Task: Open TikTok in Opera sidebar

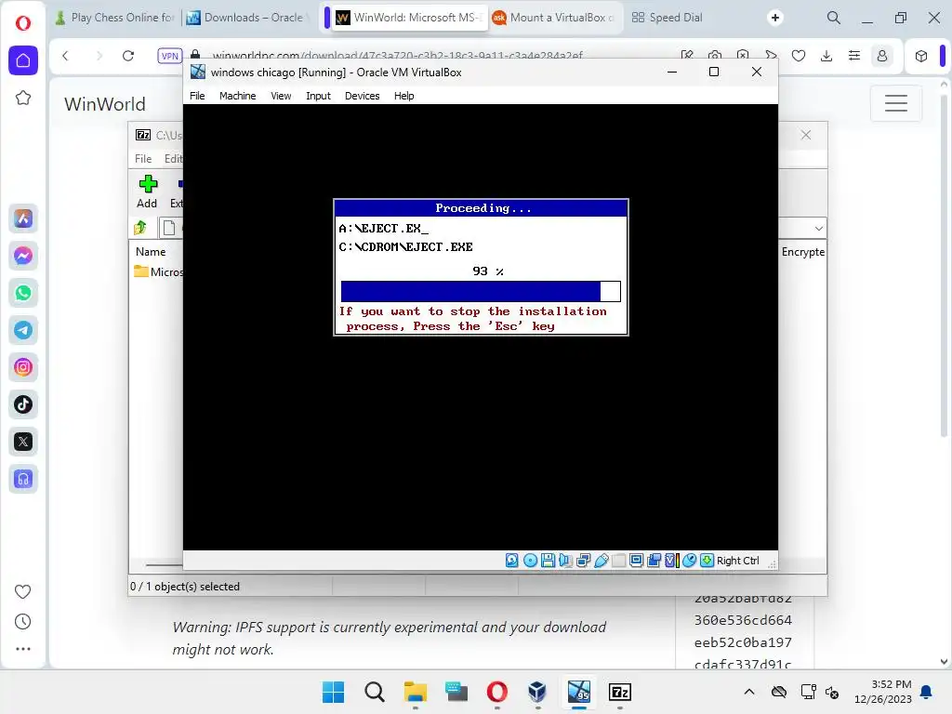Action: 23,404
